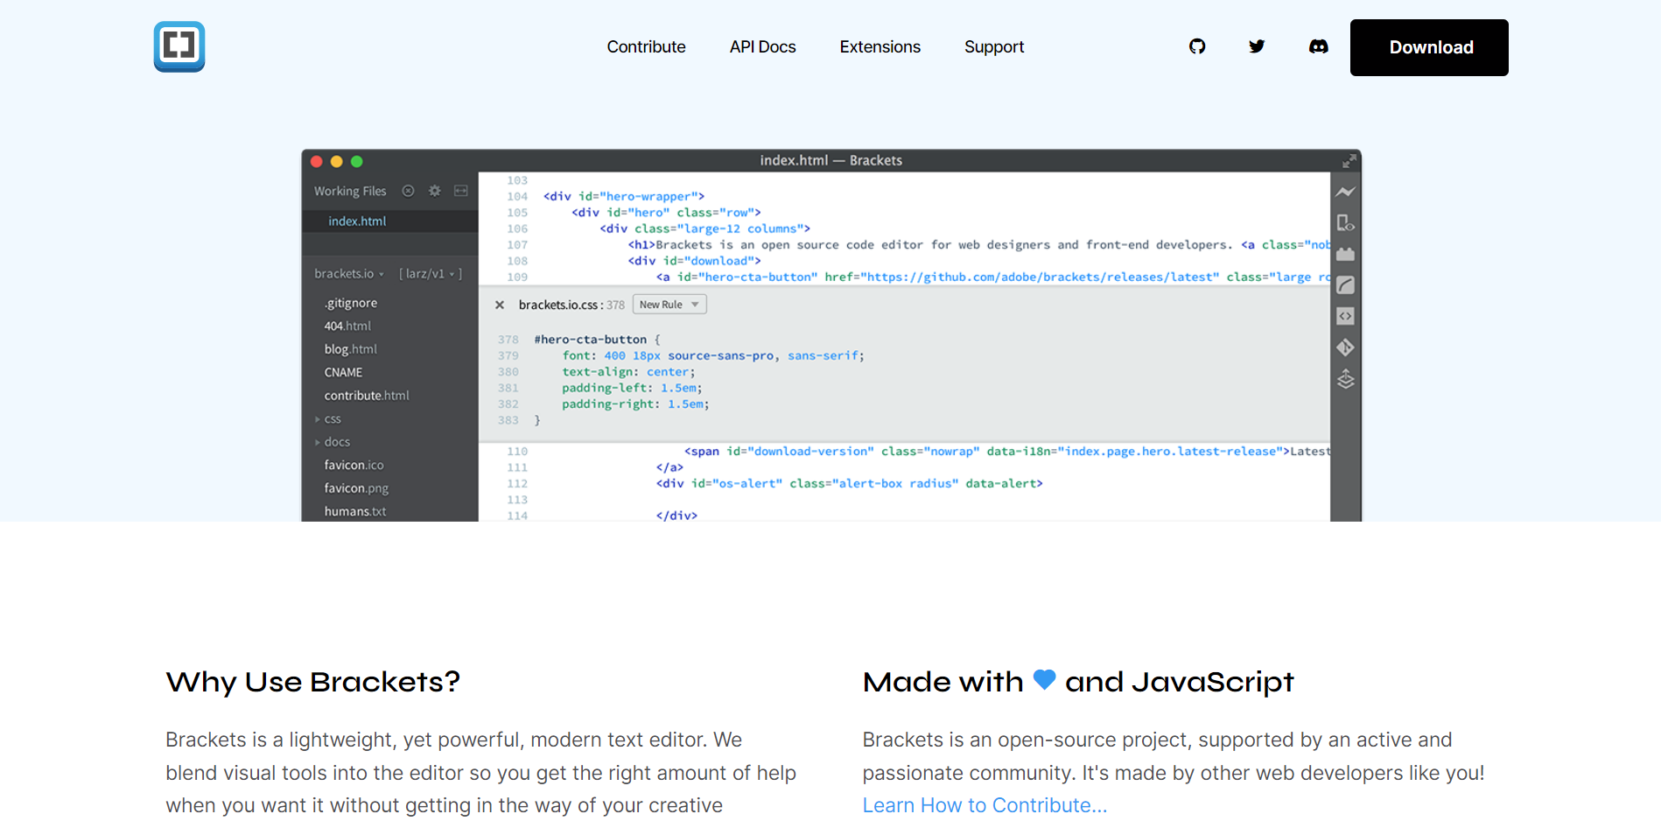Expand the css folder
This screenshot has height=821, width=1661.
pyautogui.click(x=328, y=419)
